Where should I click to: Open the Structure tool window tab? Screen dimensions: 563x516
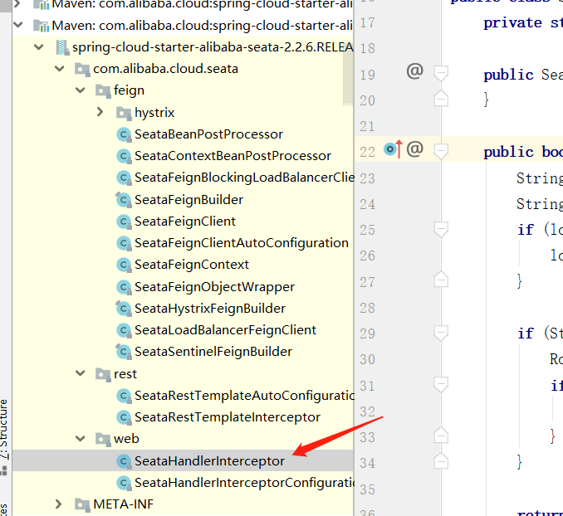tap(3, 429)
